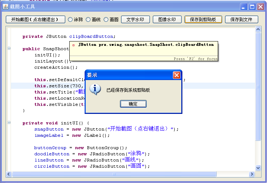This screenshot has height=183, width=267.
Task: Click vertical scrollbar up arrow
Action: (x=258, y=29)
